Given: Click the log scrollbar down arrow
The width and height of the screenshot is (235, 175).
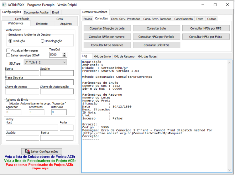Looking at the screenshot, I should tap(229, 170).
